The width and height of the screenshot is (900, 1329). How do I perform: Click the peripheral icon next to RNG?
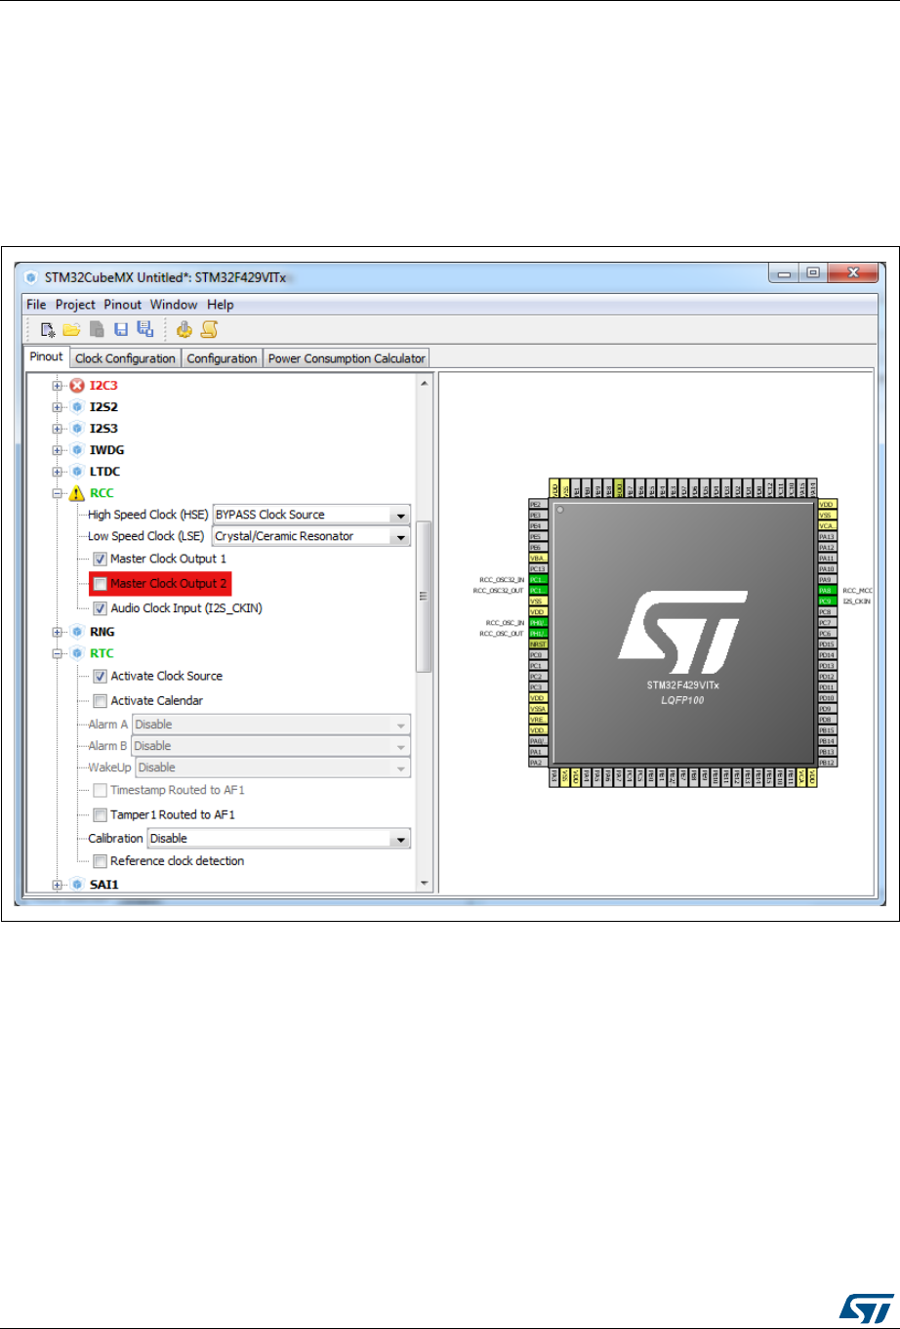(77, 632)
